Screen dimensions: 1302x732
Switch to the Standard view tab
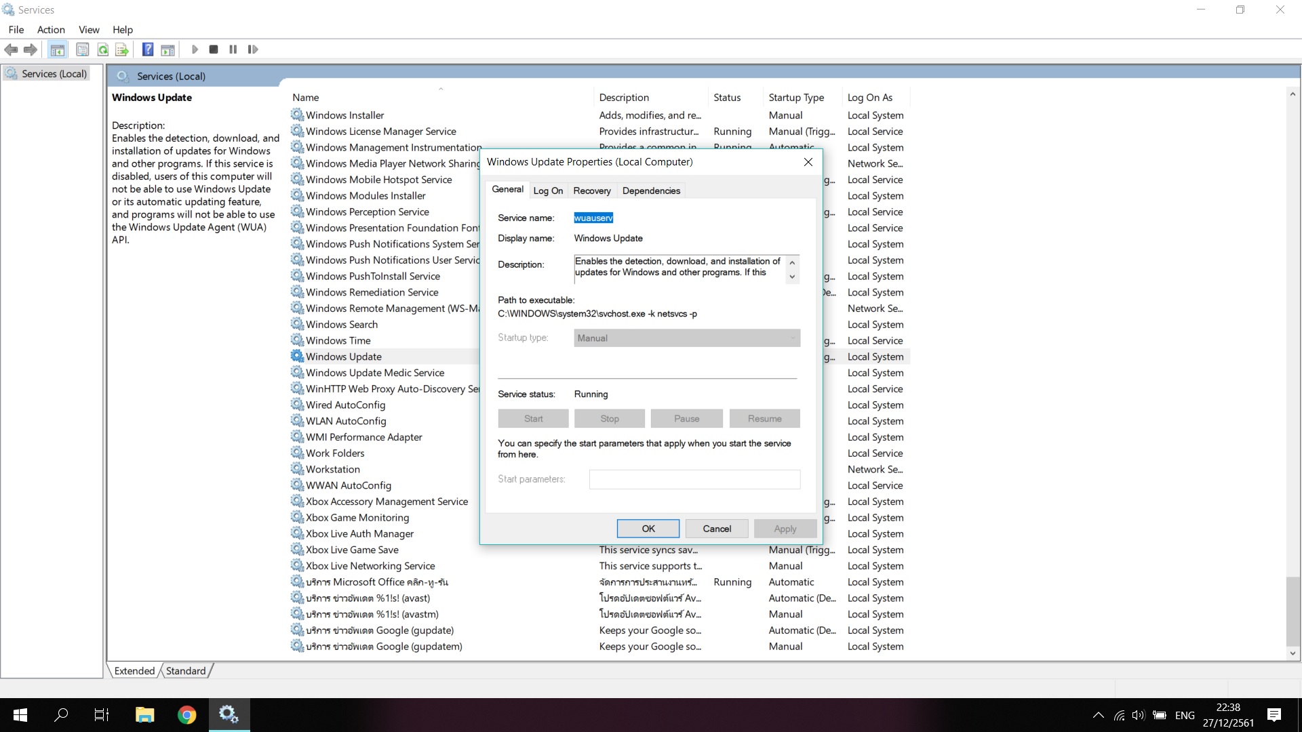tap(186, 671)
